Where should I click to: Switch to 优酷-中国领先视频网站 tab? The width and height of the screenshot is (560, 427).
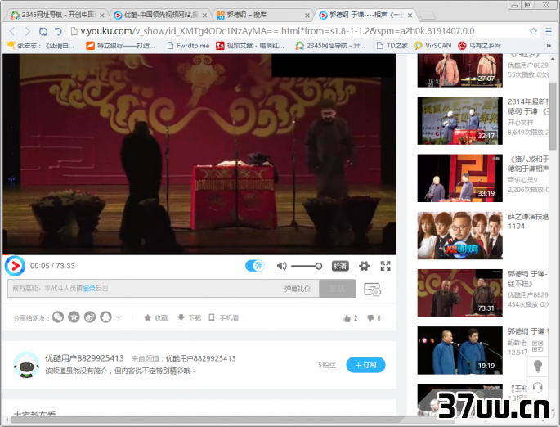(x=160, y=15)
